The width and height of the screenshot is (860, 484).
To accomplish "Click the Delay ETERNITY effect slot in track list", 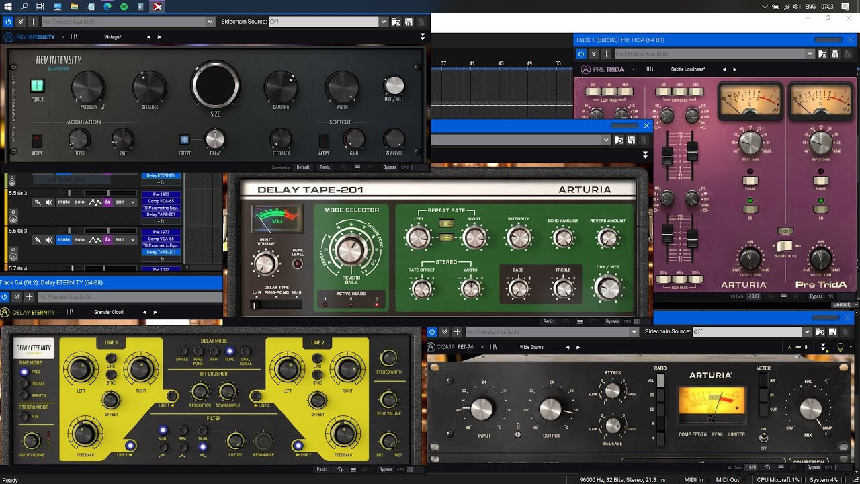I will pyautogui.click(x=161, y=176).
